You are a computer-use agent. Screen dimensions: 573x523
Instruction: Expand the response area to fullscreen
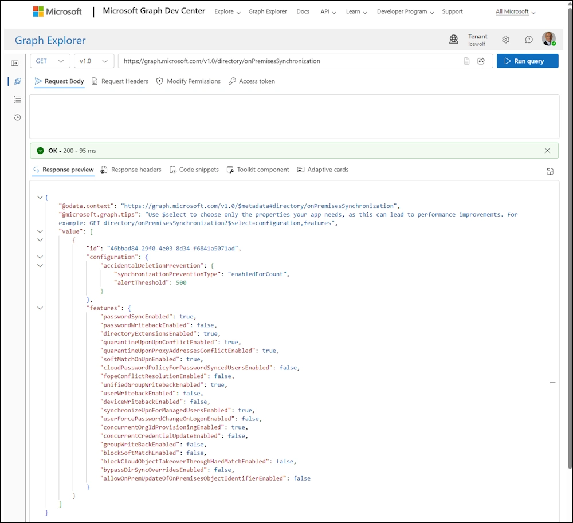[x=550, y=171]
